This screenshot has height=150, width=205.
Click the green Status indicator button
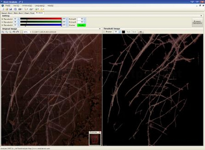[82, 25]
